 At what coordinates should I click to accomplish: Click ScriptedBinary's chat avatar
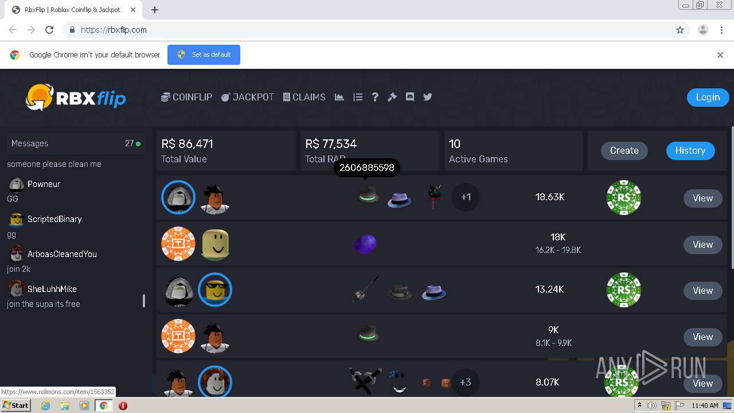pos(17,219)
